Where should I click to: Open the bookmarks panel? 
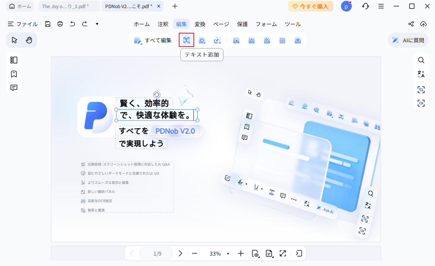(14, 74)
